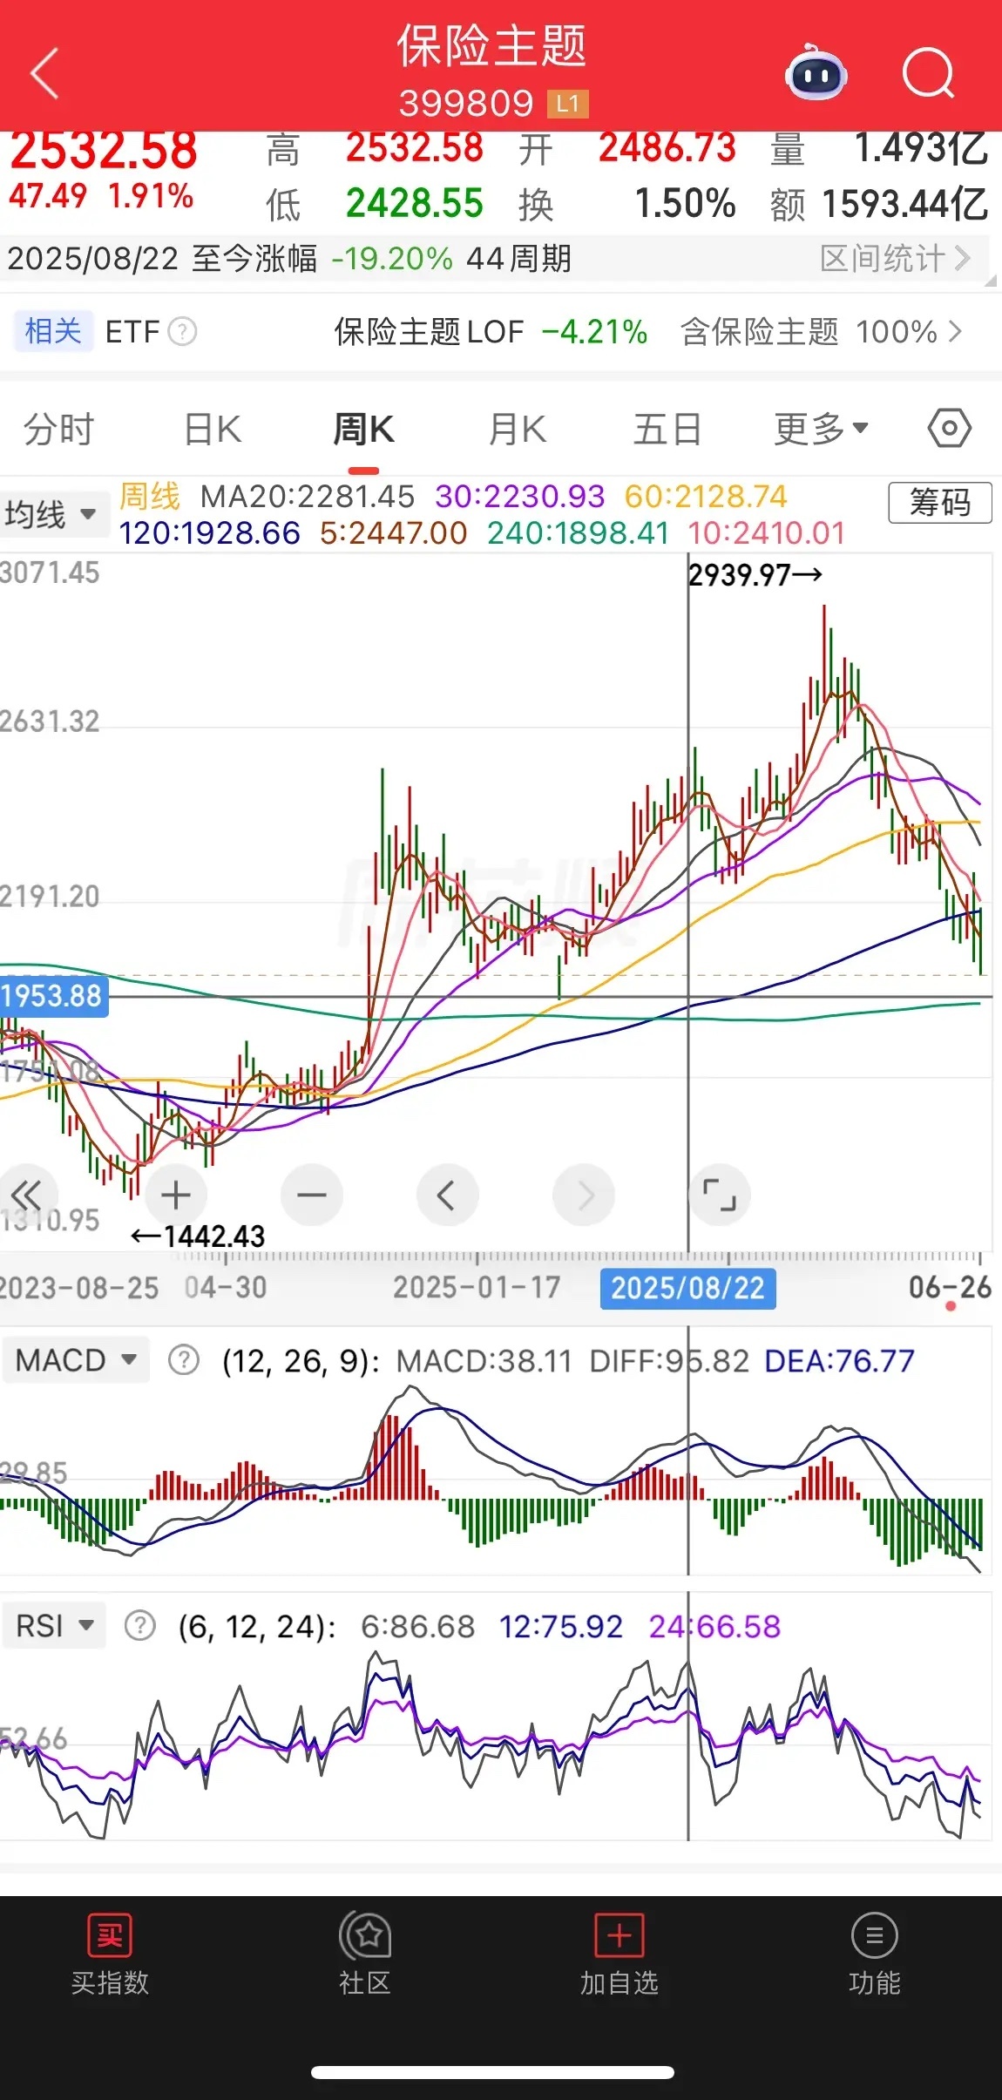
Task: Tap the RSI 12:75.92 value
Action: coord(561,1627)
